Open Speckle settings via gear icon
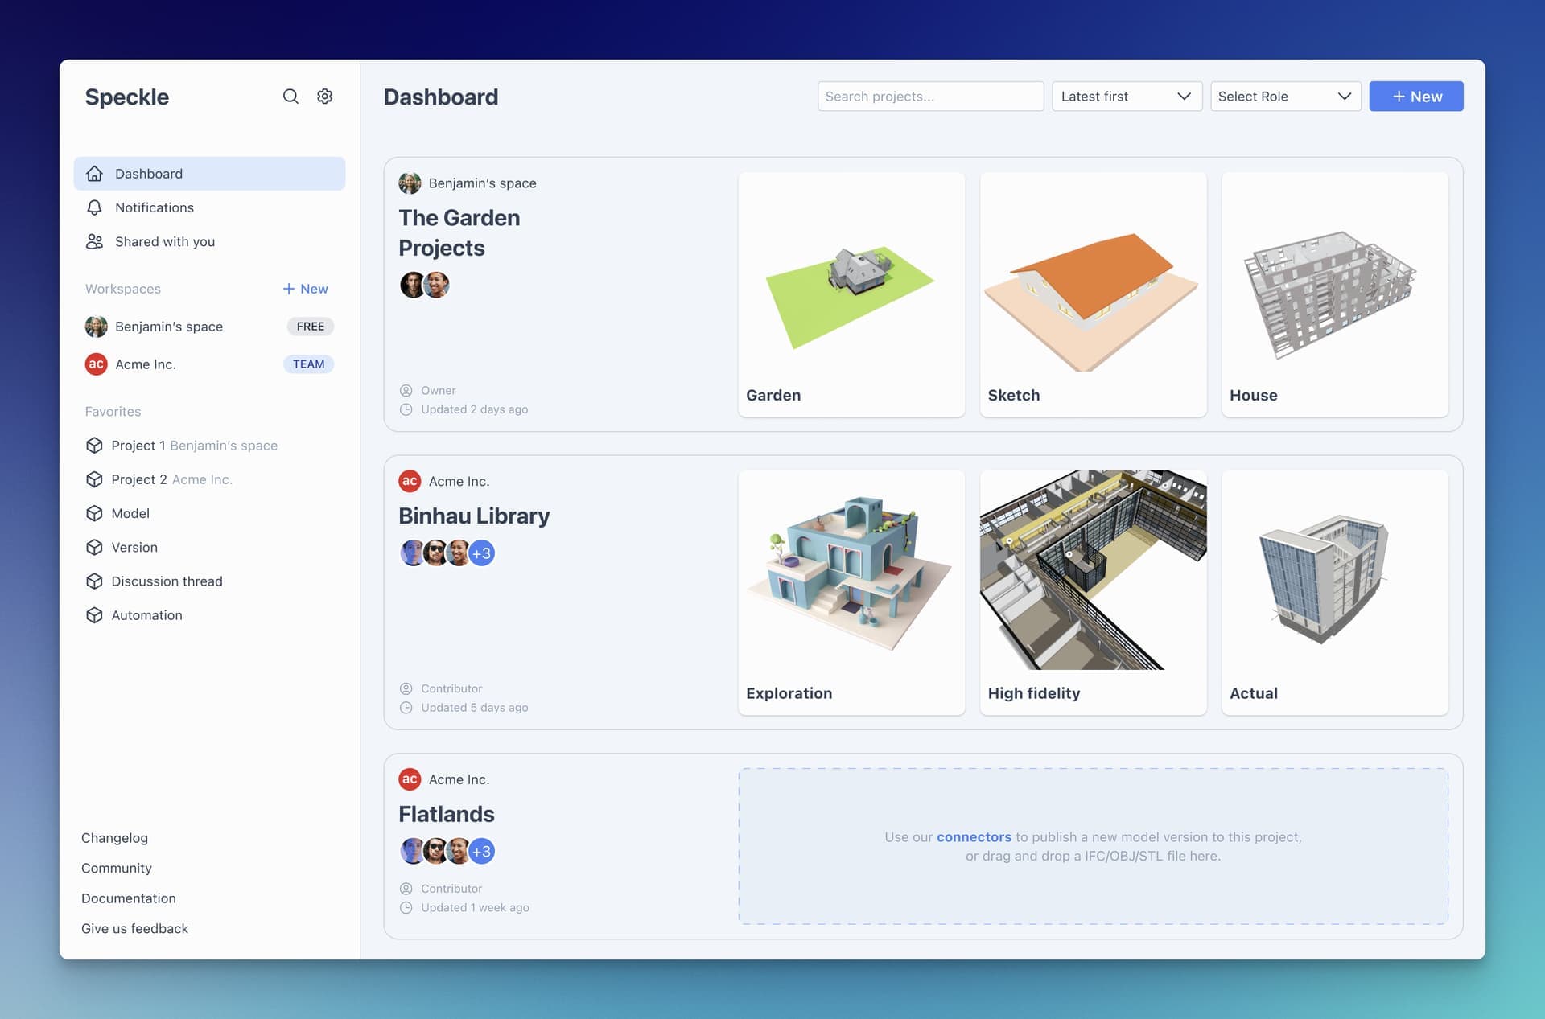 324,96
